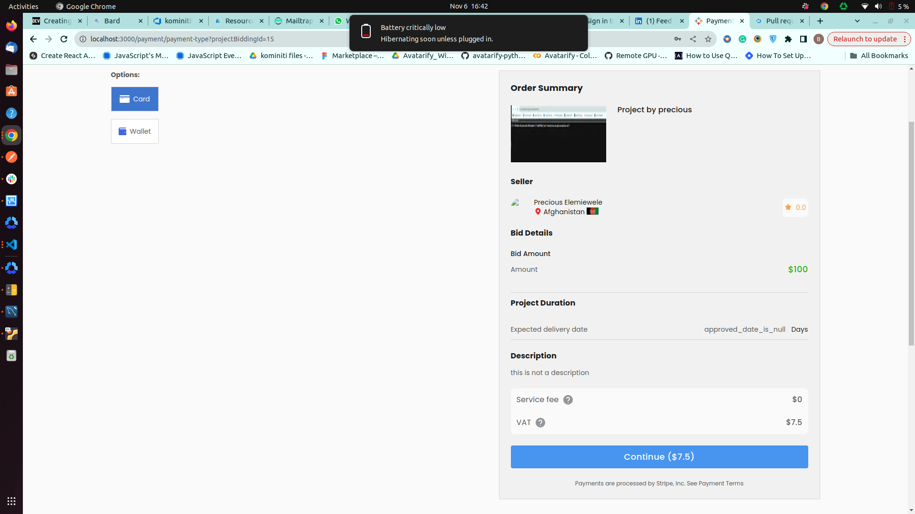This screenshot has width=915, height=514.
Task: Reload the page with refresh icon
Action: tap(64, 39)
